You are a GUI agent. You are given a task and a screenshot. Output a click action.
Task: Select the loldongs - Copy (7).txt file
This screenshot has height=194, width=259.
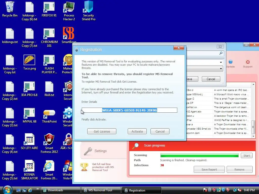29,37
